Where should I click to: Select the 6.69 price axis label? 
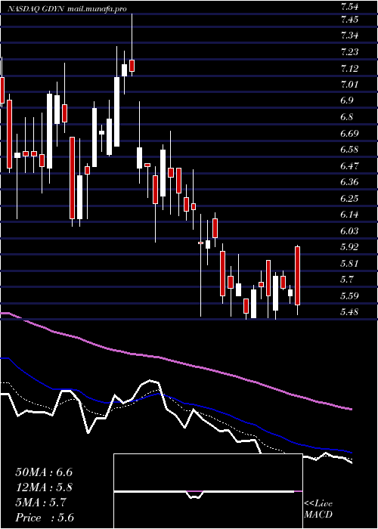[349, 134]
